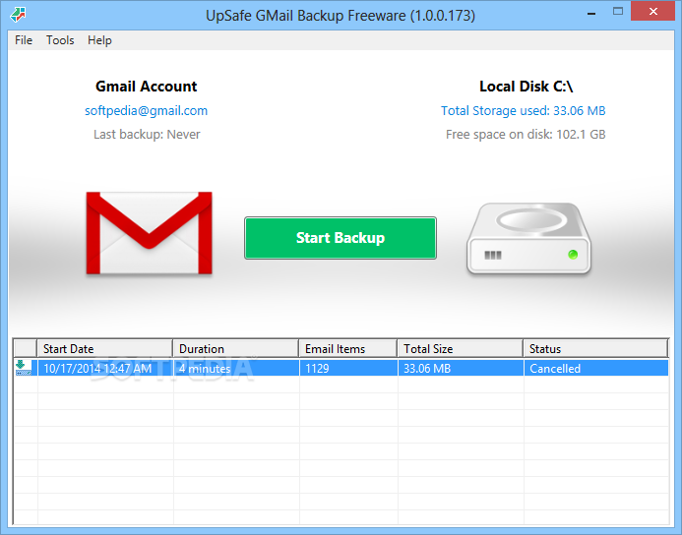The height and width of the screenshot is (535, 682).
Task: Click the Cancelled status cell
Action: pyautogui.click(x=595, y=369)
